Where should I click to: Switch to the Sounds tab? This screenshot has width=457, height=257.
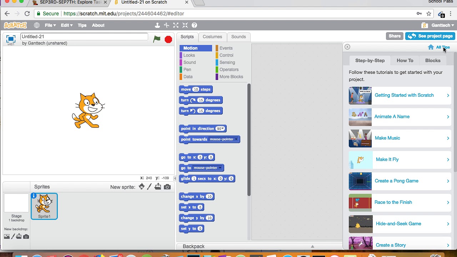[238, 37]
